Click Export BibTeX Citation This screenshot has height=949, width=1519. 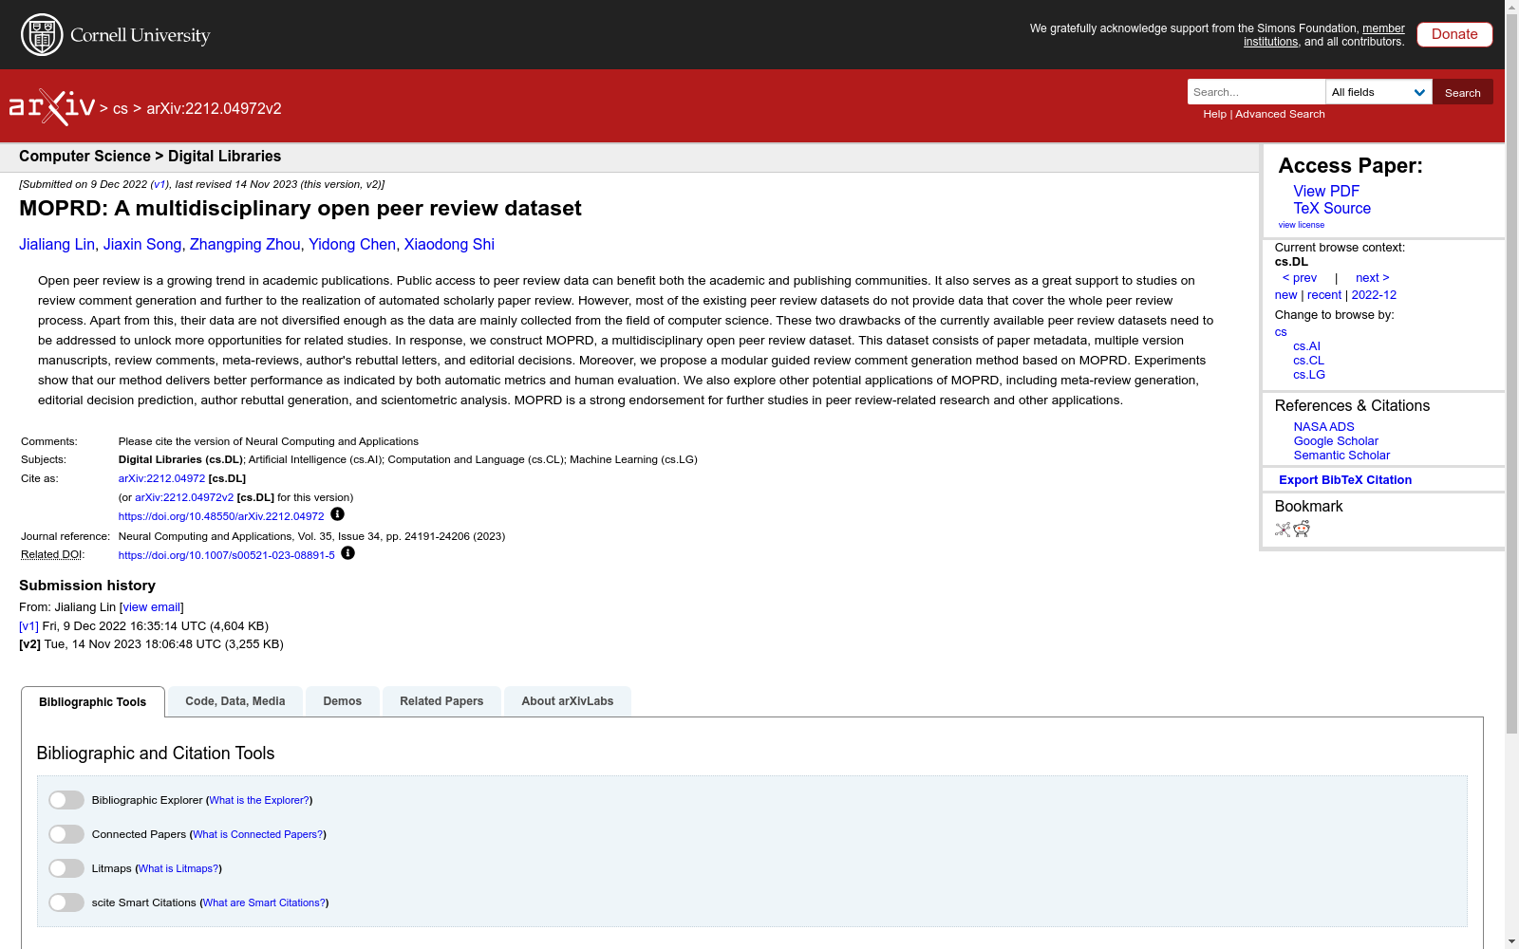(1345, 480)
